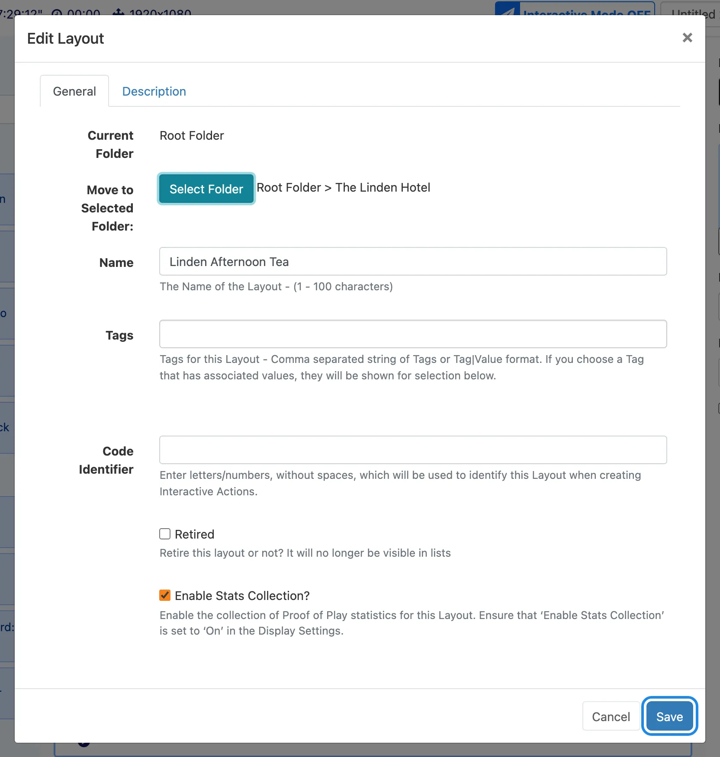Tick the Retired checkbox
This screenshot has width=720, height=757.
click(165, 534)
